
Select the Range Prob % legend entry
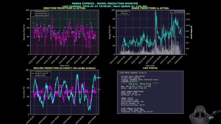tap(123, 11)
